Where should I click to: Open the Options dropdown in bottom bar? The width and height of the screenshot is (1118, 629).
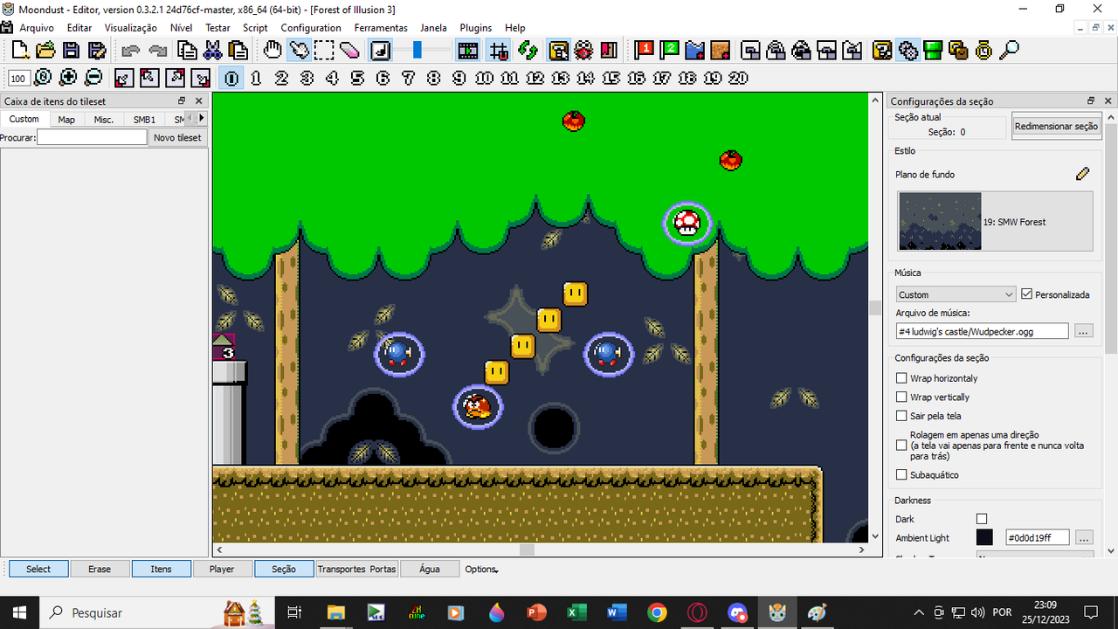click(x=481, y=569)
